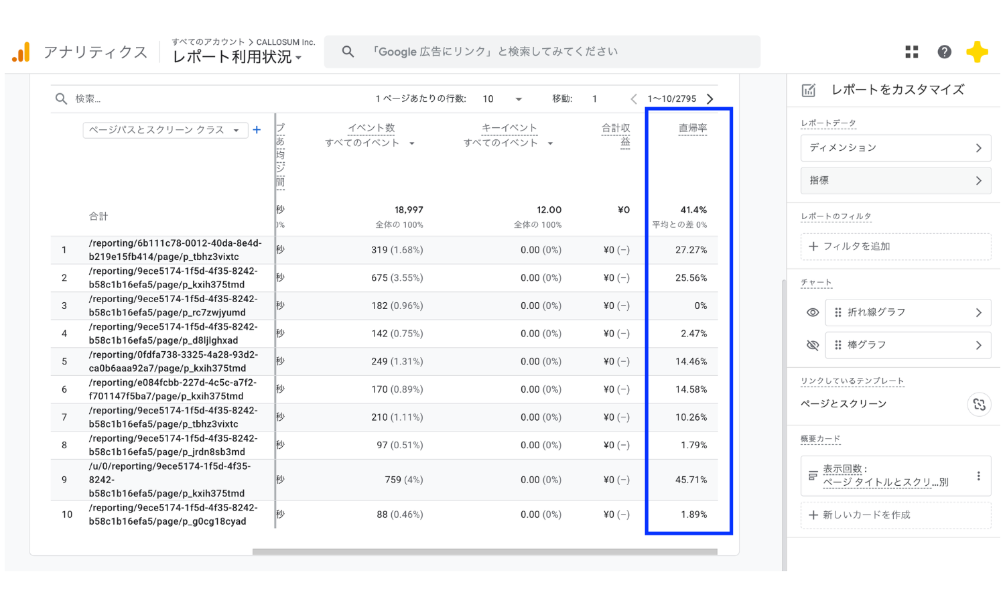Click the 移動 page number field
This screenshot has width=1005, height=603.
pyautogui.click(x=595, y=98)
